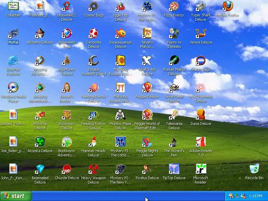Select Typer Shark Deluxe shortcut
The height and width of the screenshot is (201, 268).
coord(201,6)
